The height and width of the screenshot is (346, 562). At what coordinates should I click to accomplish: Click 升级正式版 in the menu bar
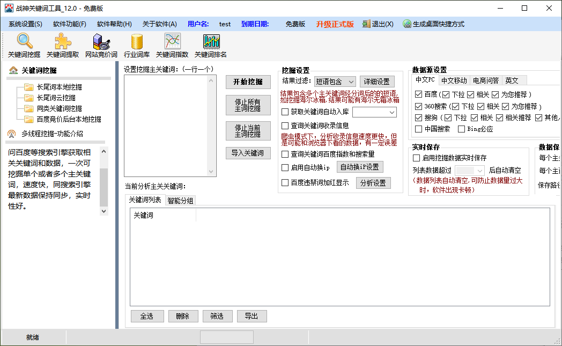pyautogui.click(x=335, y=24)
